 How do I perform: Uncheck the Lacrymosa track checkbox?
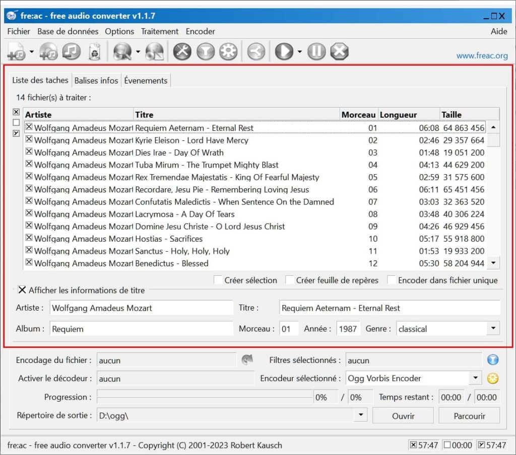click(29, 213)
